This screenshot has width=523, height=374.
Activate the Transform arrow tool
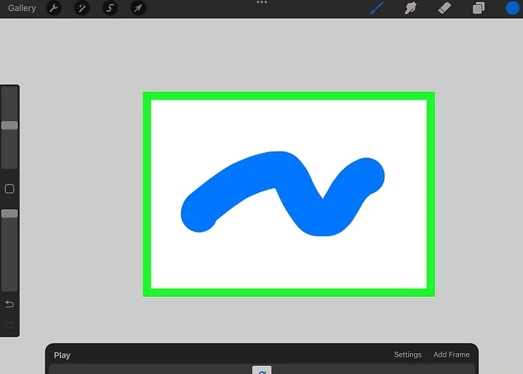coord(138,9)
